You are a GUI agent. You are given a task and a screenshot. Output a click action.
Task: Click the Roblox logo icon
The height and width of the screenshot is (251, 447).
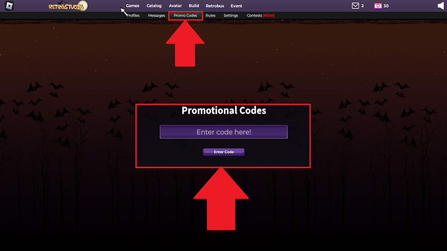(9, 6)
